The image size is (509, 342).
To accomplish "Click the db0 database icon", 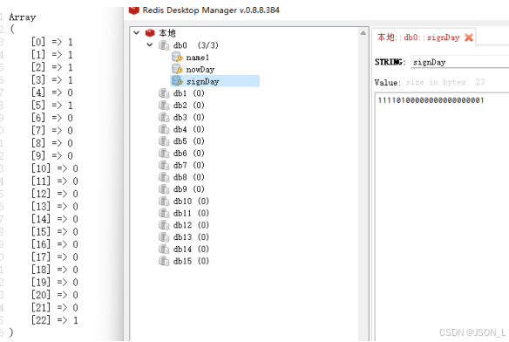I will [x=164, y=45].
